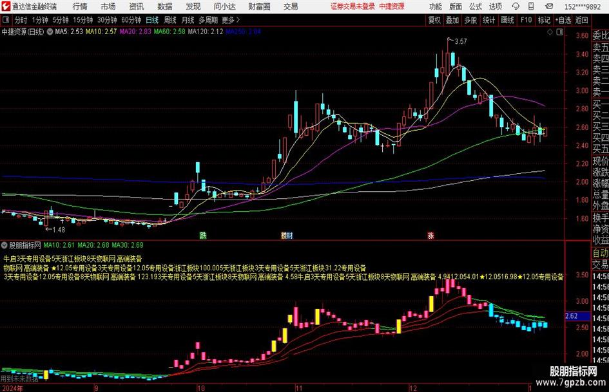Image resolution: width=609 pixels, height=392 pixels.
Task: Toggle the sidebar panel icon left of 分时
Action: point(5,19)
